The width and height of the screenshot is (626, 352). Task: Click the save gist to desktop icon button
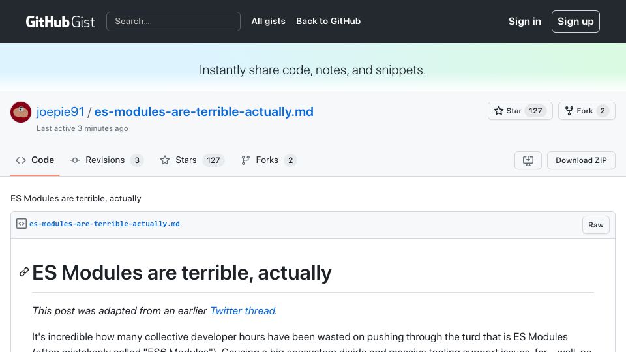point(528,160)
